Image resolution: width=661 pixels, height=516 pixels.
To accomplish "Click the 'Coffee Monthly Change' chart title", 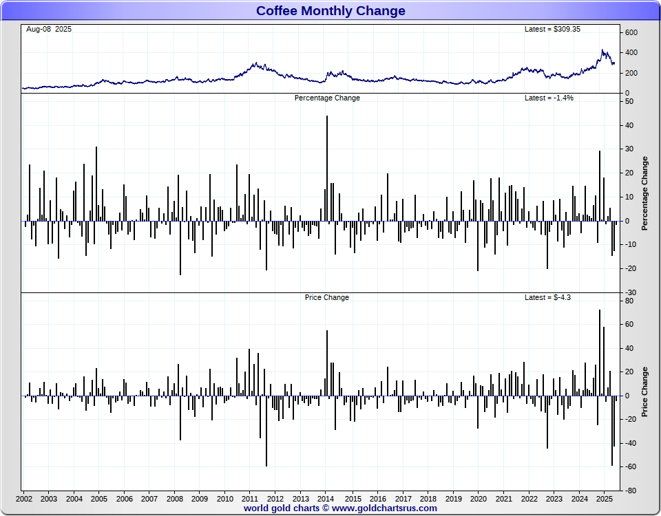I will (x=330, y=10).
